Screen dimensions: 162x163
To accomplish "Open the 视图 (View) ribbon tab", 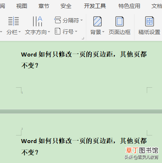I will (22, 6).
